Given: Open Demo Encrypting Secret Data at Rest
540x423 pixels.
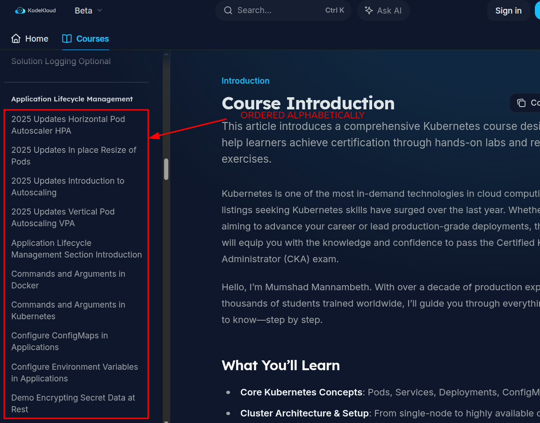Looking at the screenshot, I should (73, 403).
